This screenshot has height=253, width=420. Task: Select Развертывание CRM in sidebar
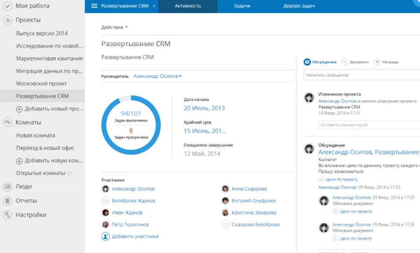pyautogui.click(x=42, y=96)
